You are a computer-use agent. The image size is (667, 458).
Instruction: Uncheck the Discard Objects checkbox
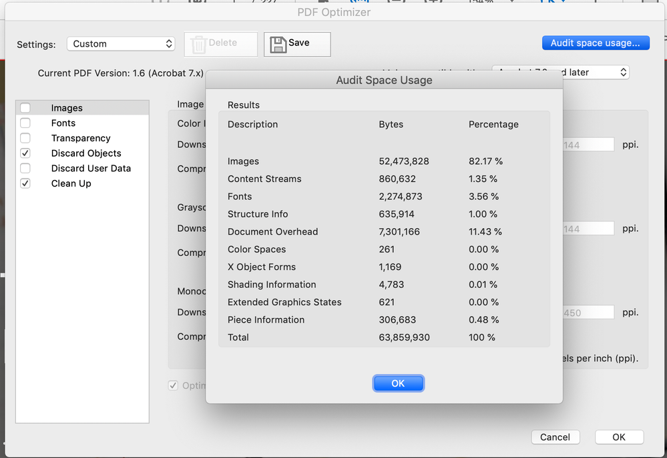25,153
